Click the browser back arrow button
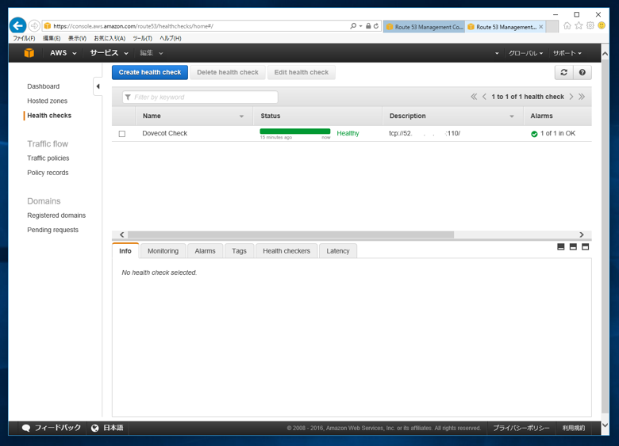 coord(17,26)
